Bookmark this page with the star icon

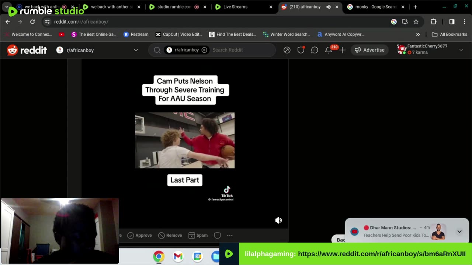(416, 22)
